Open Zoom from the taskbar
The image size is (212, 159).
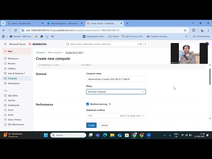point(149,135)
